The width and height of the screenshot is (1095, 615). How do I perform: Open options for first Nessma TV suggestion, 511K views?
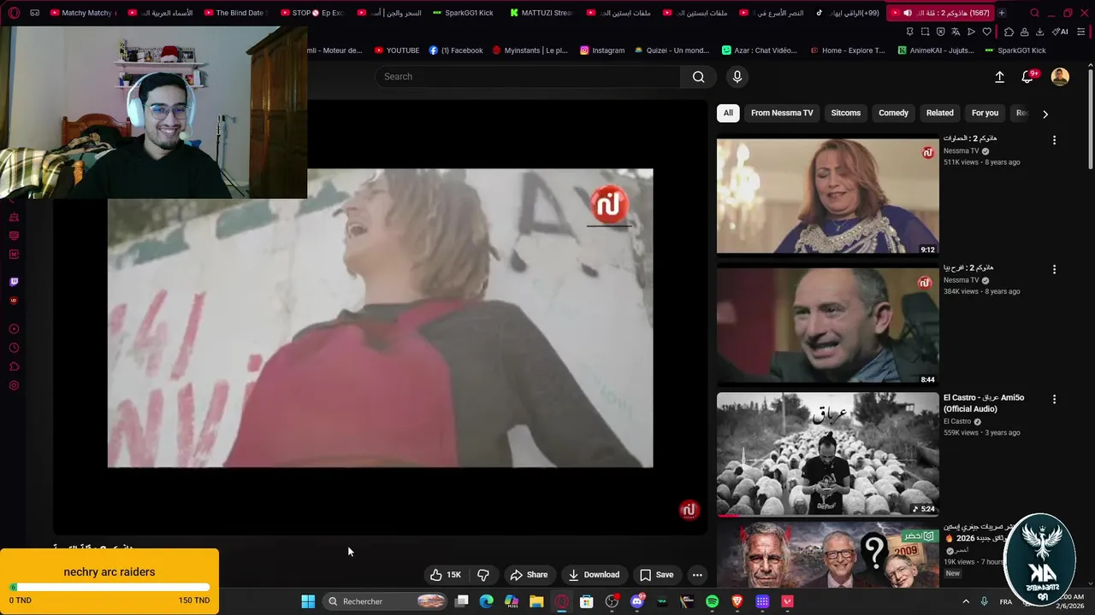click(x=1054, y=140)
